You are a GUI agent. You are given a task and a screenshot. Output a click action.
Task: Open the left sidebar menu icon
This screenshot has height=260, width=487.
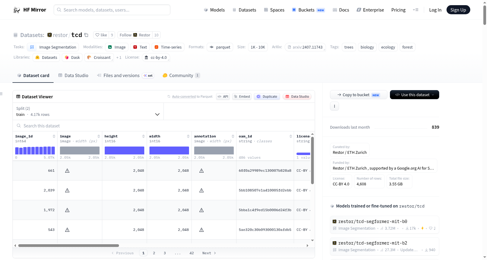coord(2,94)
